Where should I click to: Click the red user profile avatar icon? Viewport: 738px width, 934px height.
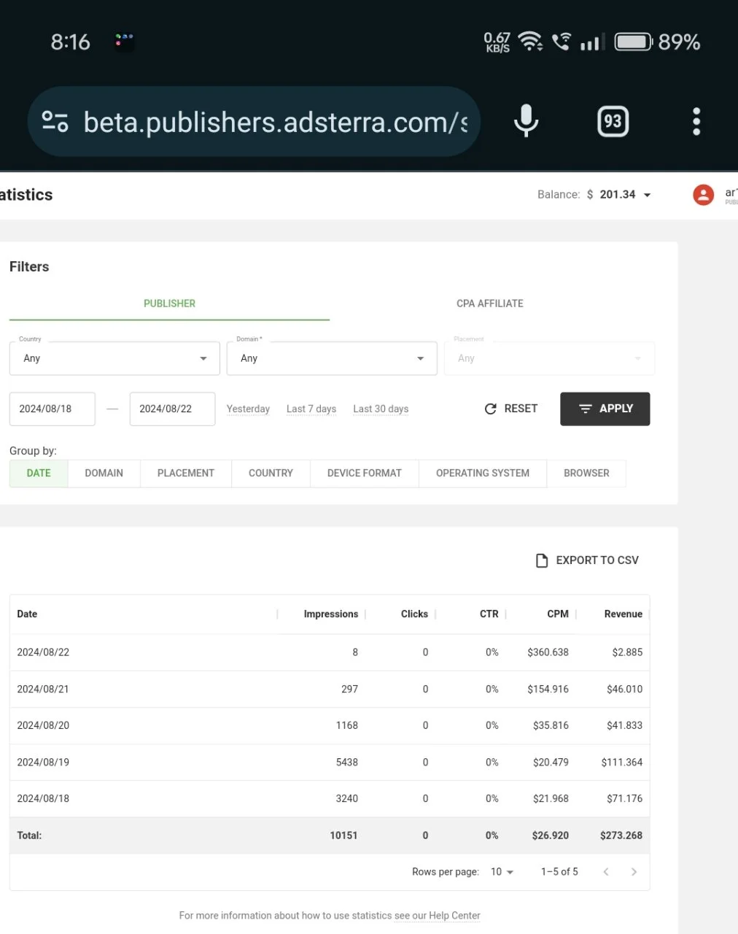point(703,194)
